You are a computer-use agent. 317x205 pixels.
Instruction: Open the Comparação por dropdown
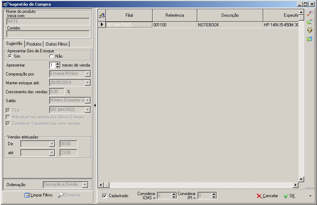[88, 74]
